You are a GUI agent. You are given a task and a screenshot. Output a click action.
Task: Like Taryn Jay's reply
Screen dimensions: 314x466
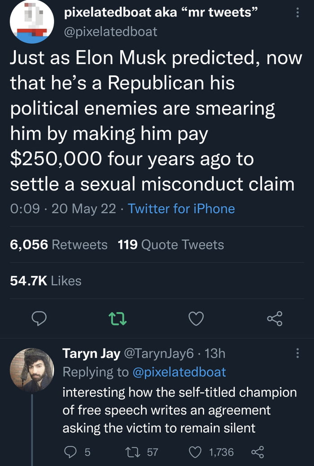pyautogui.click(x=195, y=452)
